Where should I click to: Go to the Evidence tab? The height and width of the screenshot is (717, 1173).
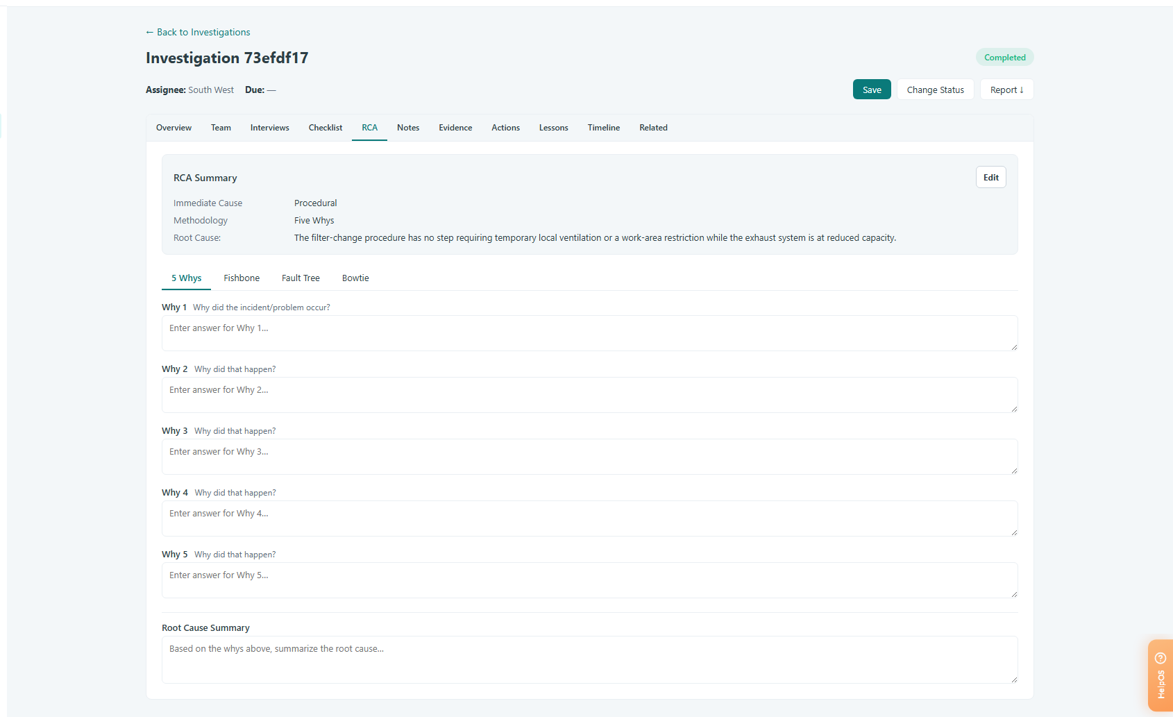tap(455, 128)
